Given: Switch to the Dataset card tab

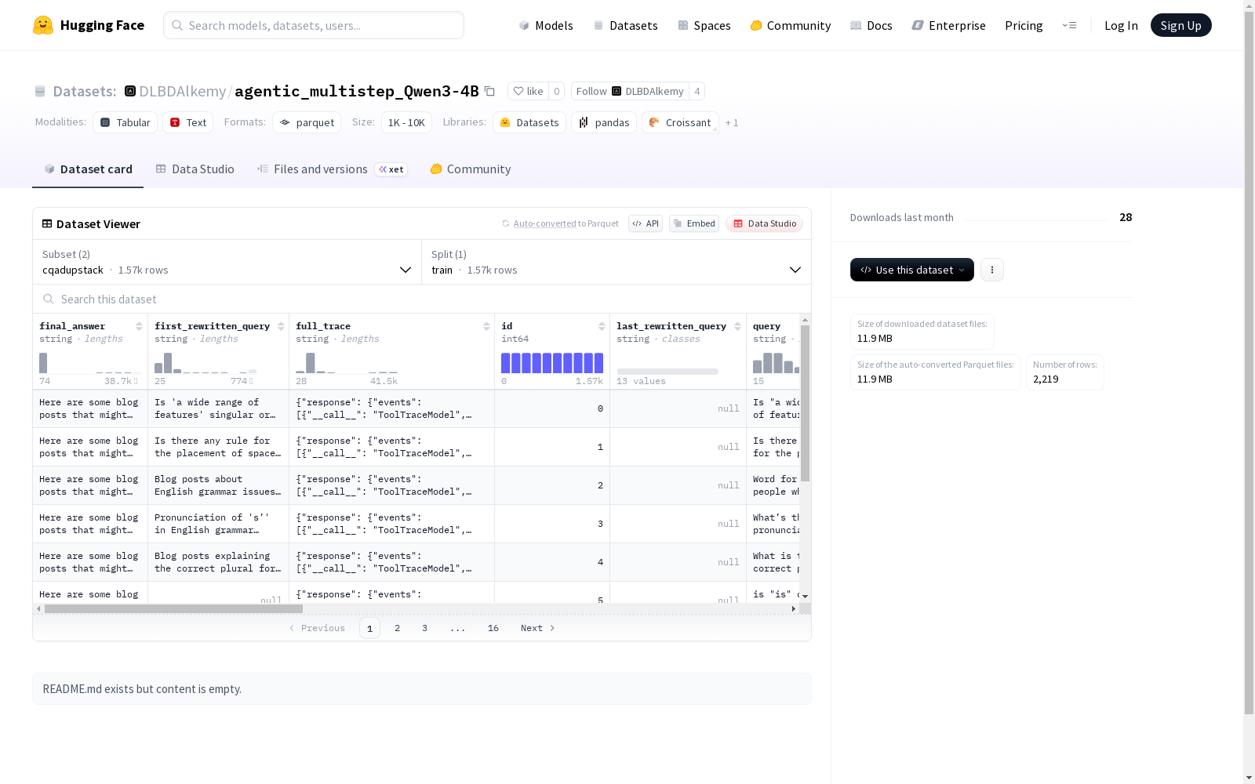Looking at the screenshot, I should pyautogui.click(x=88, y=169).
